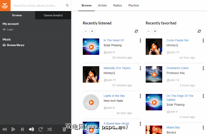Viewport: 207px width, 134px height.
Task: Open Lights in the Sky track link
Action: tap(114, 96)
